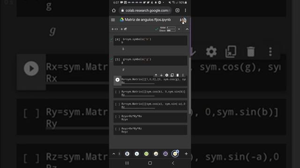Run the Rx=sym.Matrix cell
The width and height of the screenshot is (300, 168).
[x=118, y=80]
